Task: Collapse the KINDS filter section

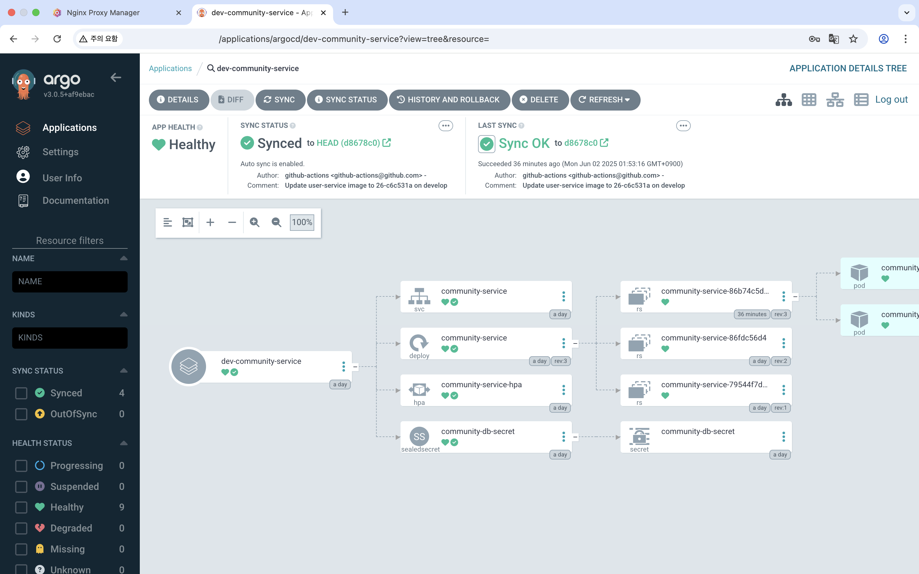Action: tap(123, 314)
